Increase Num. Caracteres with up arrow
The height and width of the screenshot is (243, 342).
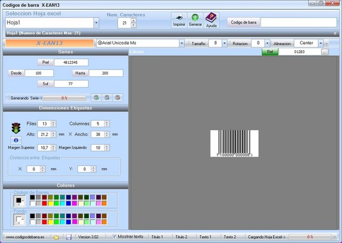click(134, 20)
